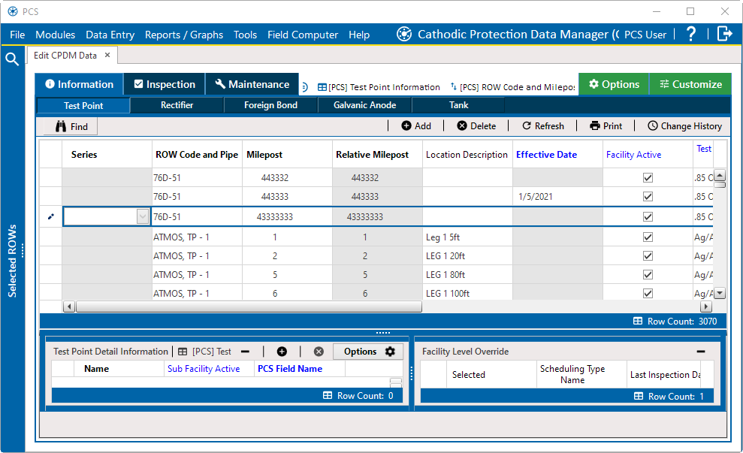Click the minus icon next to [PCS] Test

pyautogui.click(x=245, y=351)
